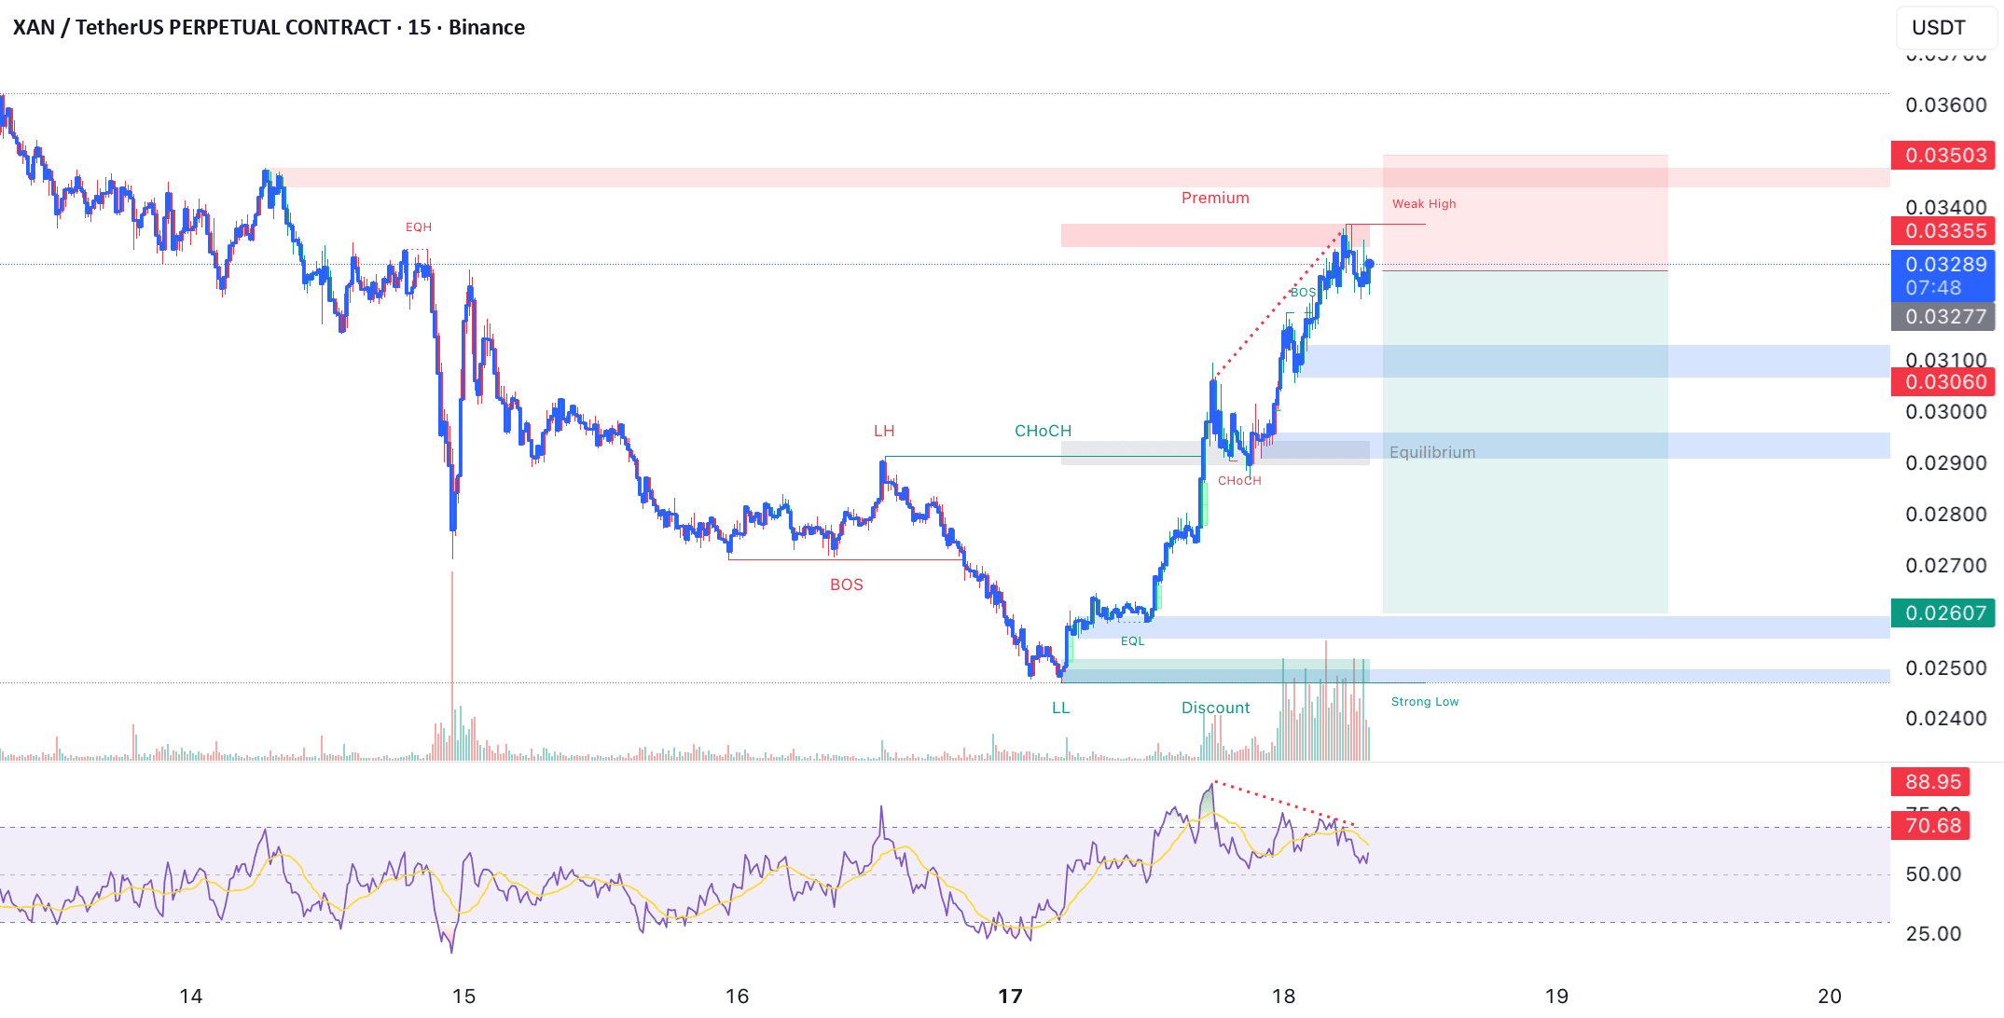Click the green CHoCH label above the gray zone
This screenshot has width=2004, height=1018.
click(x=1043, y=431)
